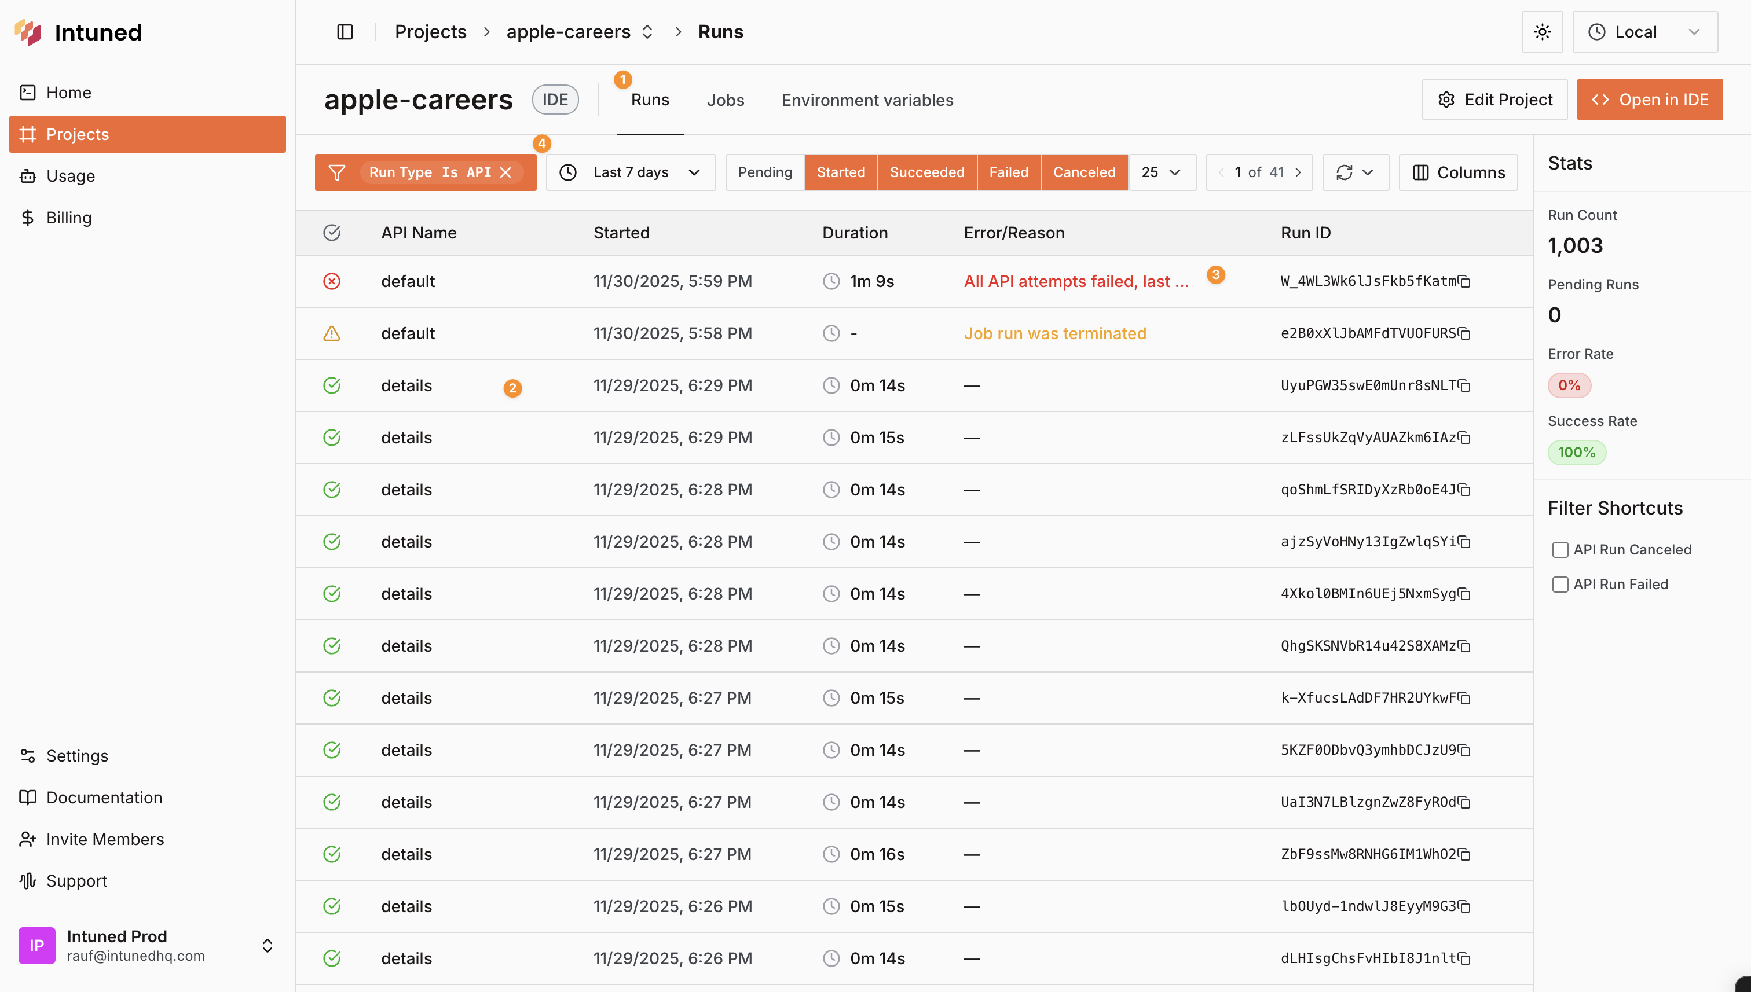Open the project in IDE
Screen dimensions: 1751x992
(x=1650, y=100)
